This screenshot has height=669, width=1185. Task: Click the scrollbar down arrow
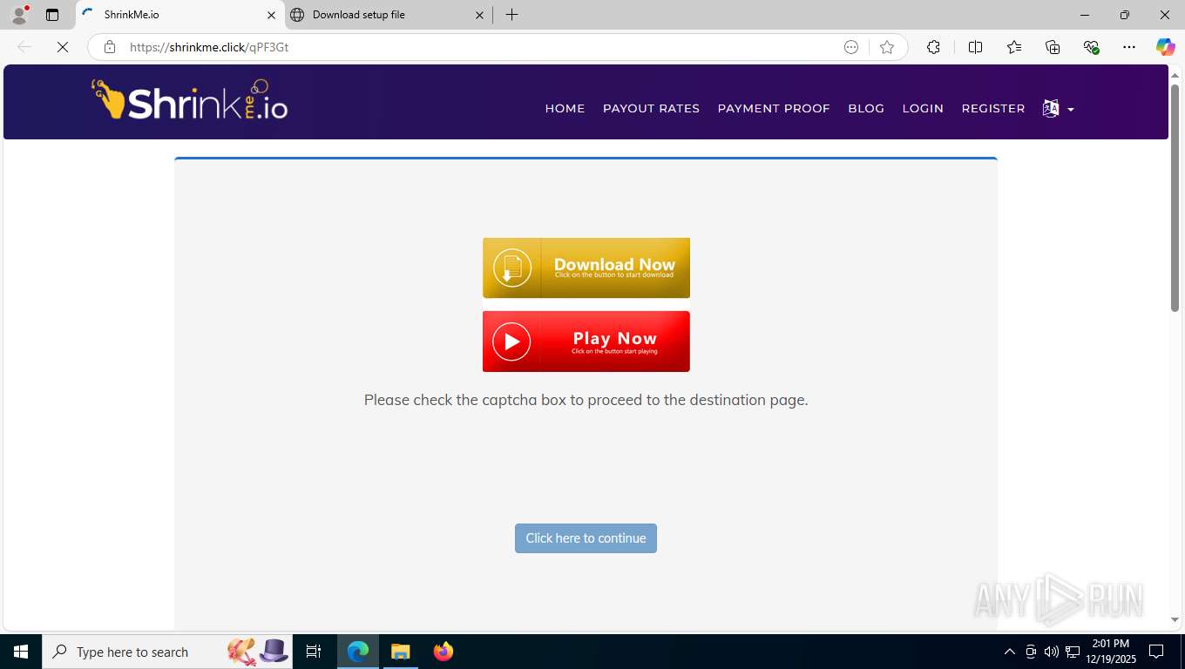coord(1175,620)
